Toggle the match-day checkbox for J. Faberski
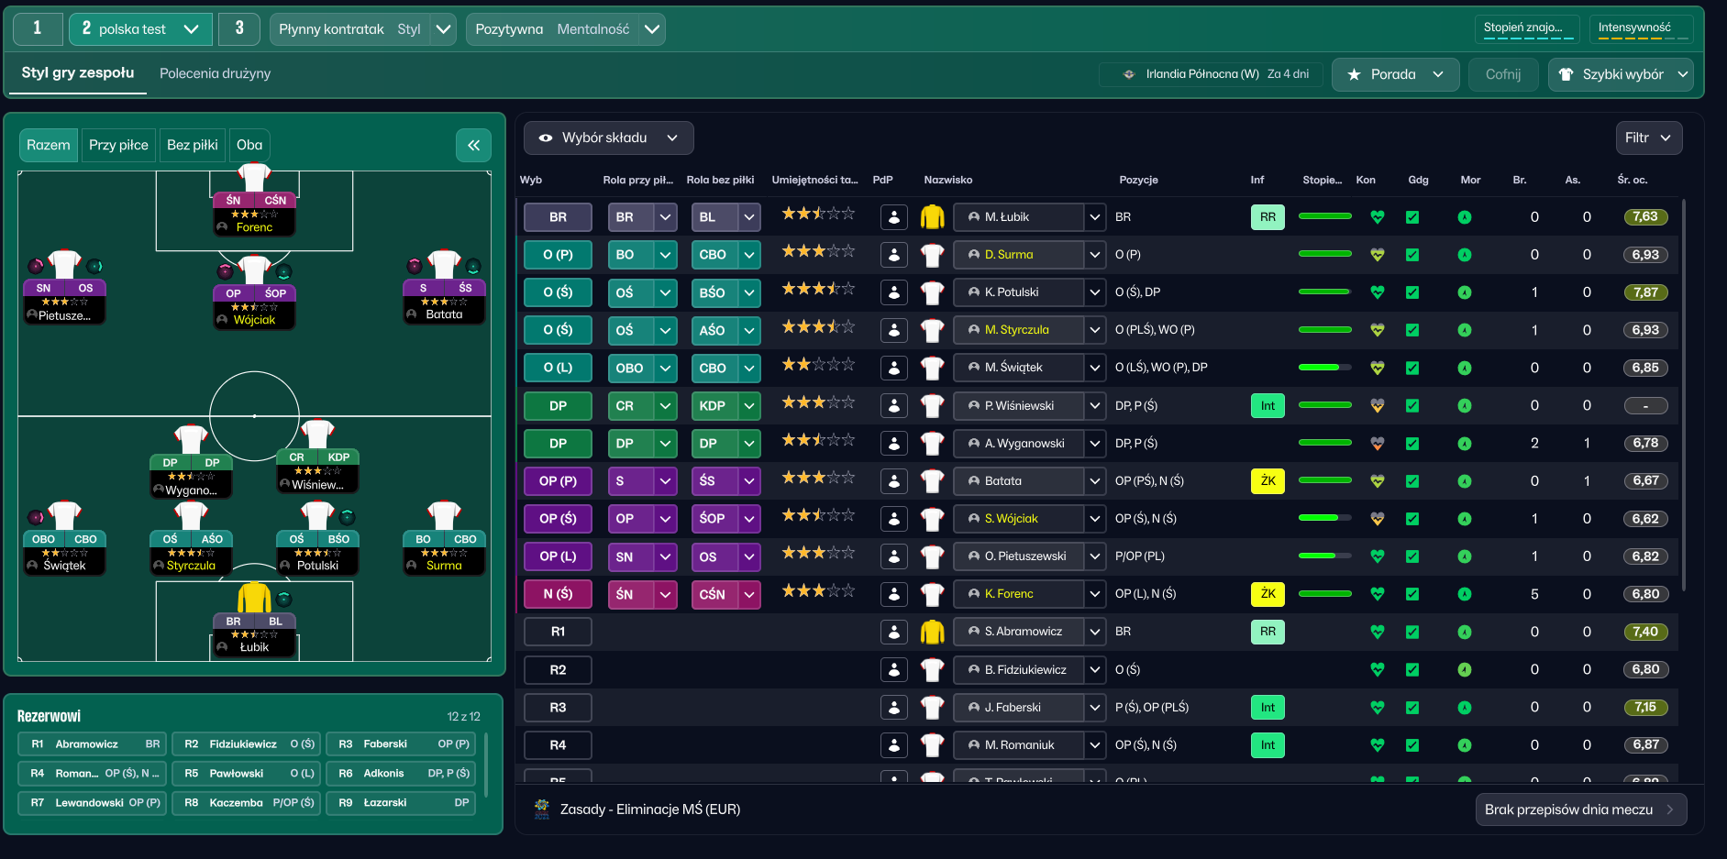Image resolution: width=1727 pixels, height=859 pixels. tap(1412, 708)
